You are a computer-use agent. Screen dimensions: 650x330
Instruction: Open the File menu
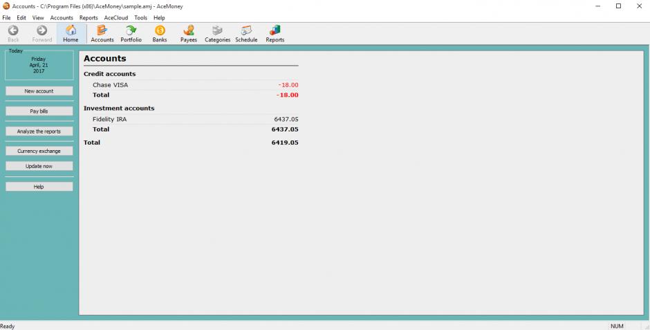click(x=7, y=17)
